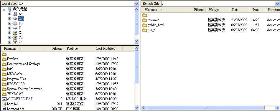Select the public_html remote folder icon
Viewport: 280px width, 111px height.
(144, 25)
